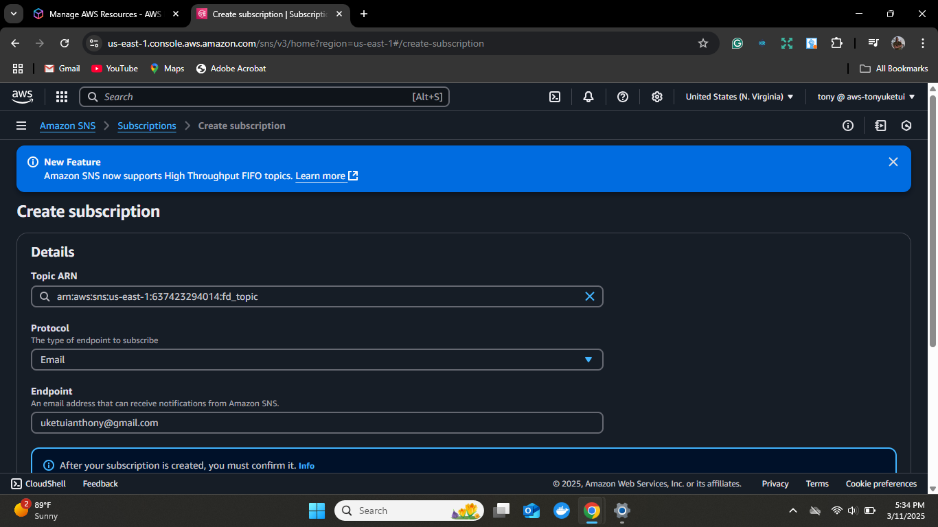This screenshot has height=527, width=938.
Task: Open Chrome media control icon
Action: (873, 43)
